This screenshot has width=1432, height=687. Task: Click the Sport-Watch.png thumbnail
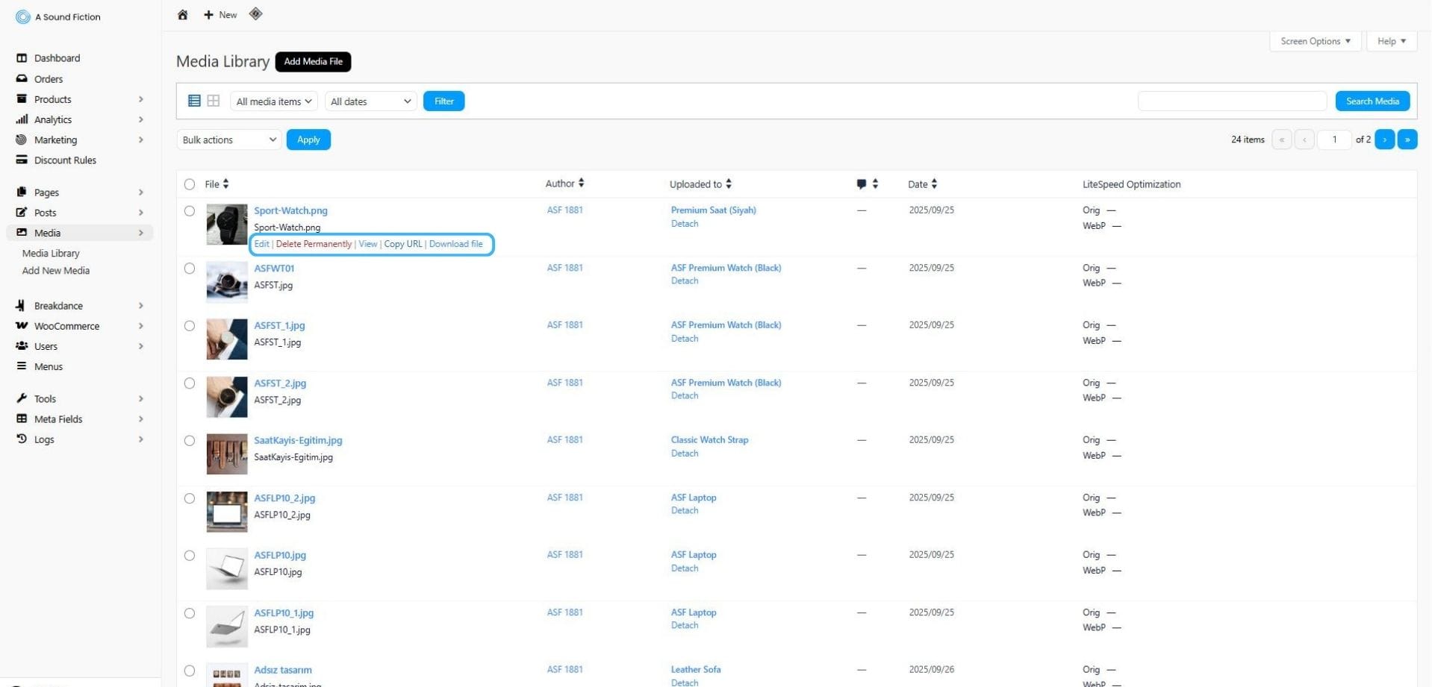[226, 224]
